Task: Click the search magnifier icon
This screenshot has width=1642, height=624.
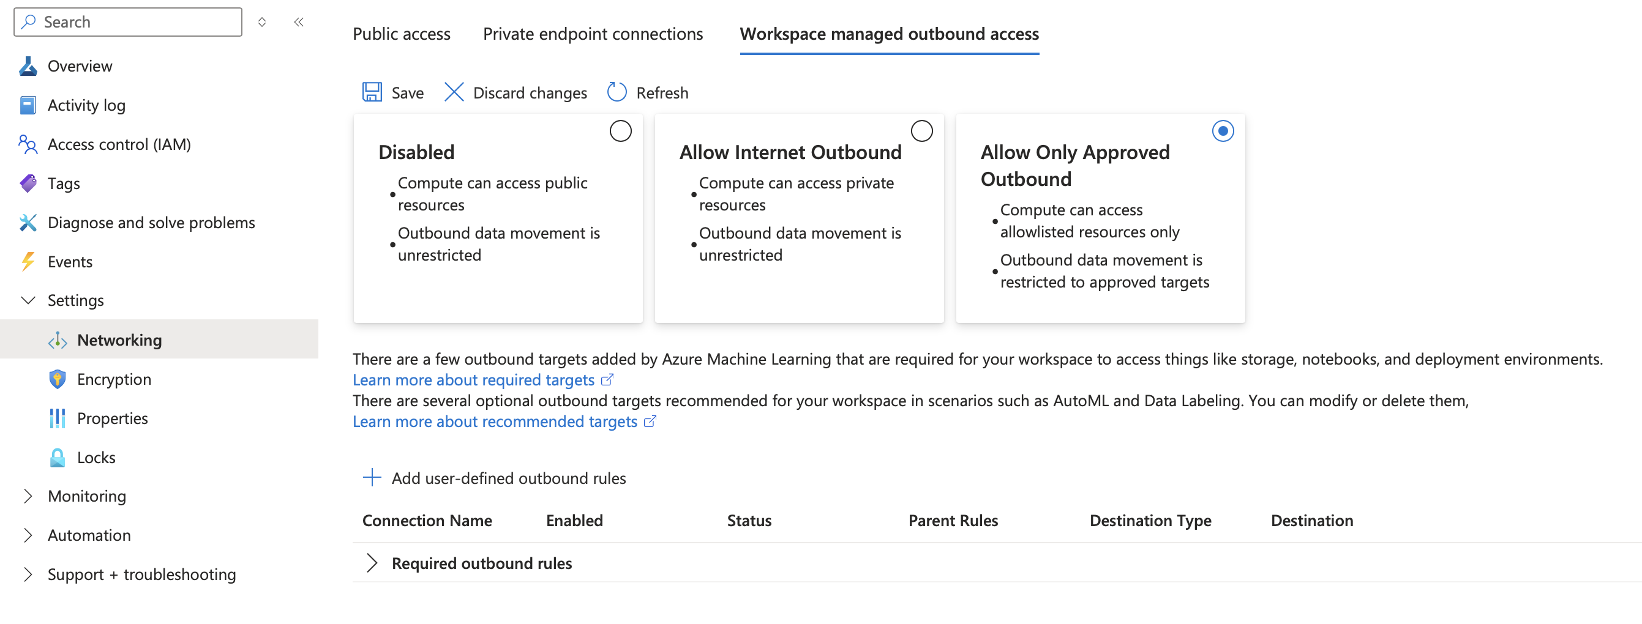Action: [29, 21]
